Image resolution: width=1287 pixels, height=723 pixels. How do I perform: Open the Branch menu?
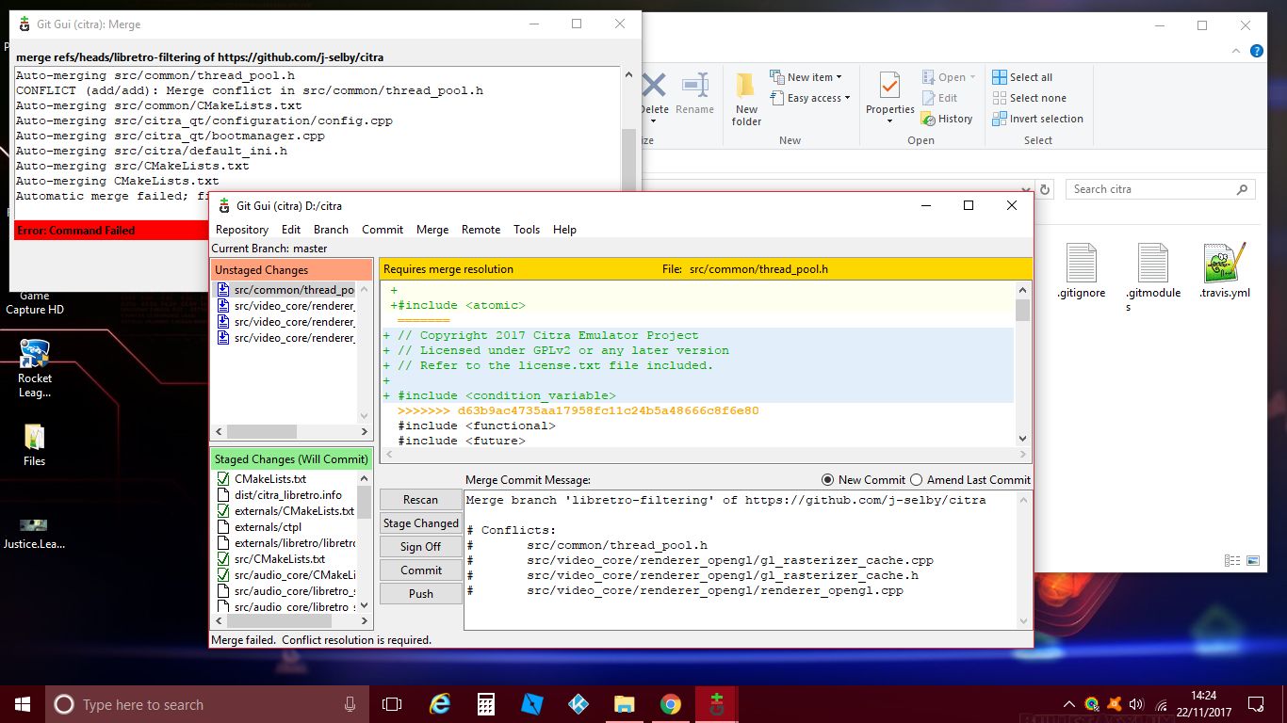click(331, 230)
